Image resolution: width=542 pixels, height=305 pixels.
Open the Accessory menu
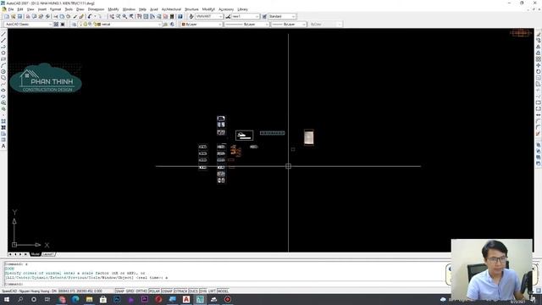[226, 9]
